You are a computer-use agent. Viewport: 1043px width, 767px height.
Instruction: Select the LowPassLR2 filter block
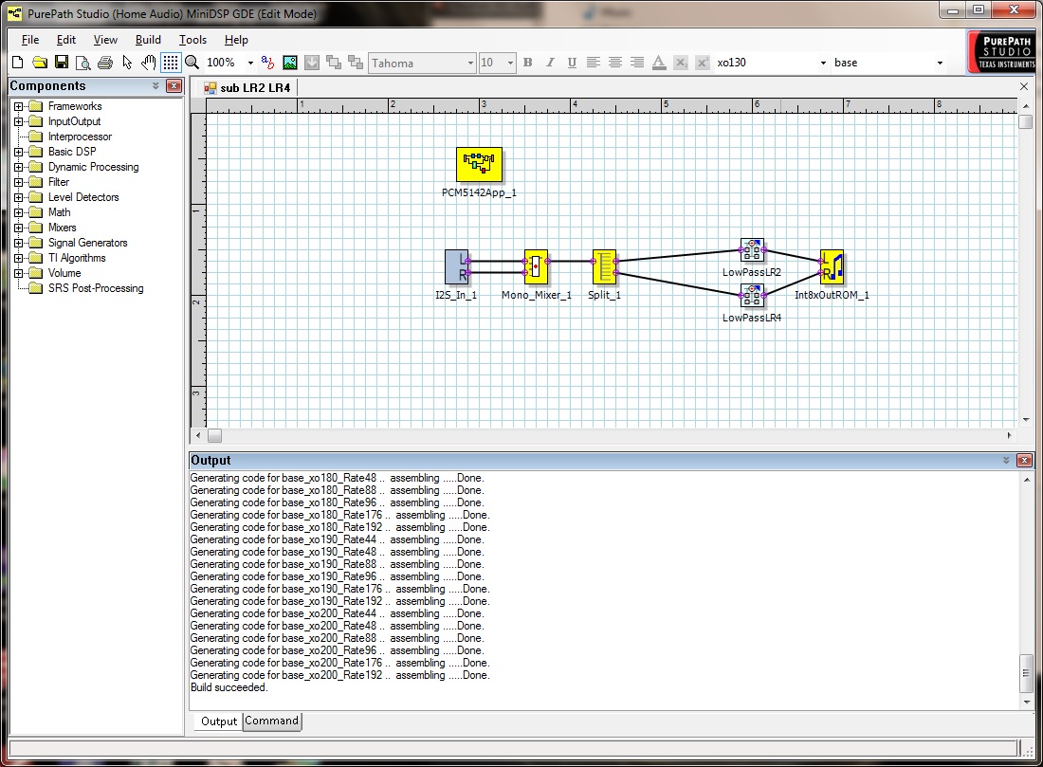pos(752,250)
